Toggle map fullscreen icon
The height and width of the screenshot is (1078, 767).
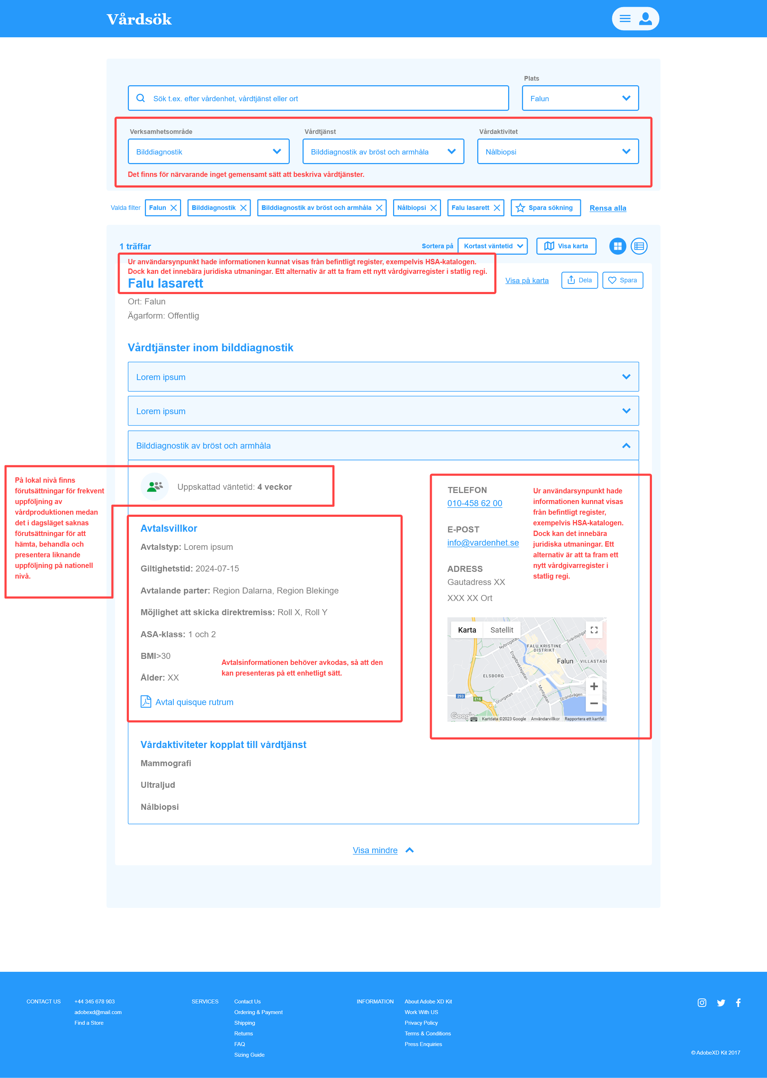[x=594, y=630]
